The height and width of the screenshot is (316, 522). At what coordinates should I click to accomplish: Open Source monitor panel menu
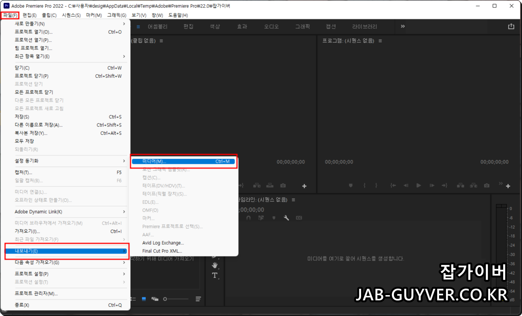[x=161, y=41]
